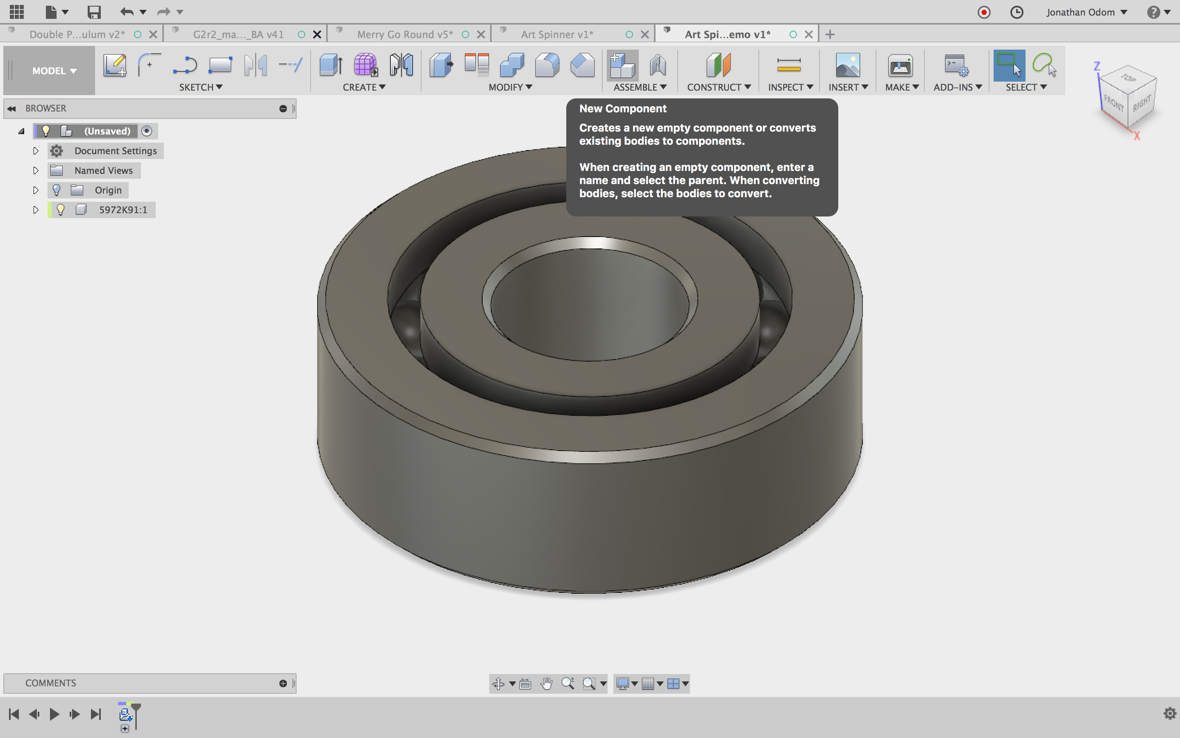
Task: Click the New Component icon
Action: pos(622,65)
